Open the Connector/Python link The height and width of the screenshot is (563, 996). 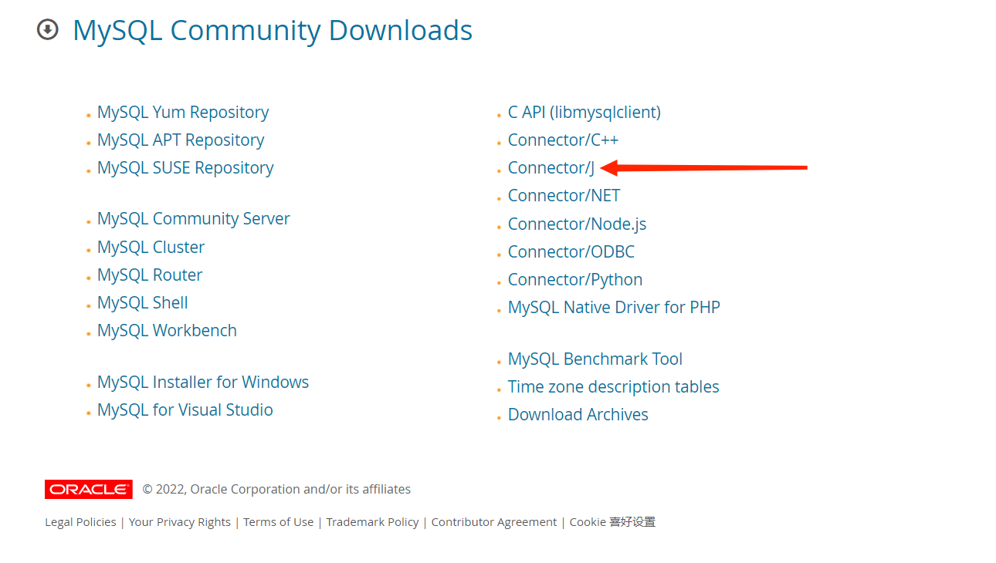(575, 279)
